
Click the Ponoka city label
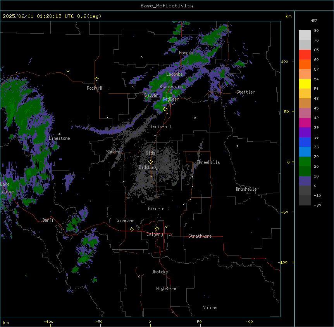coord(186,53)
